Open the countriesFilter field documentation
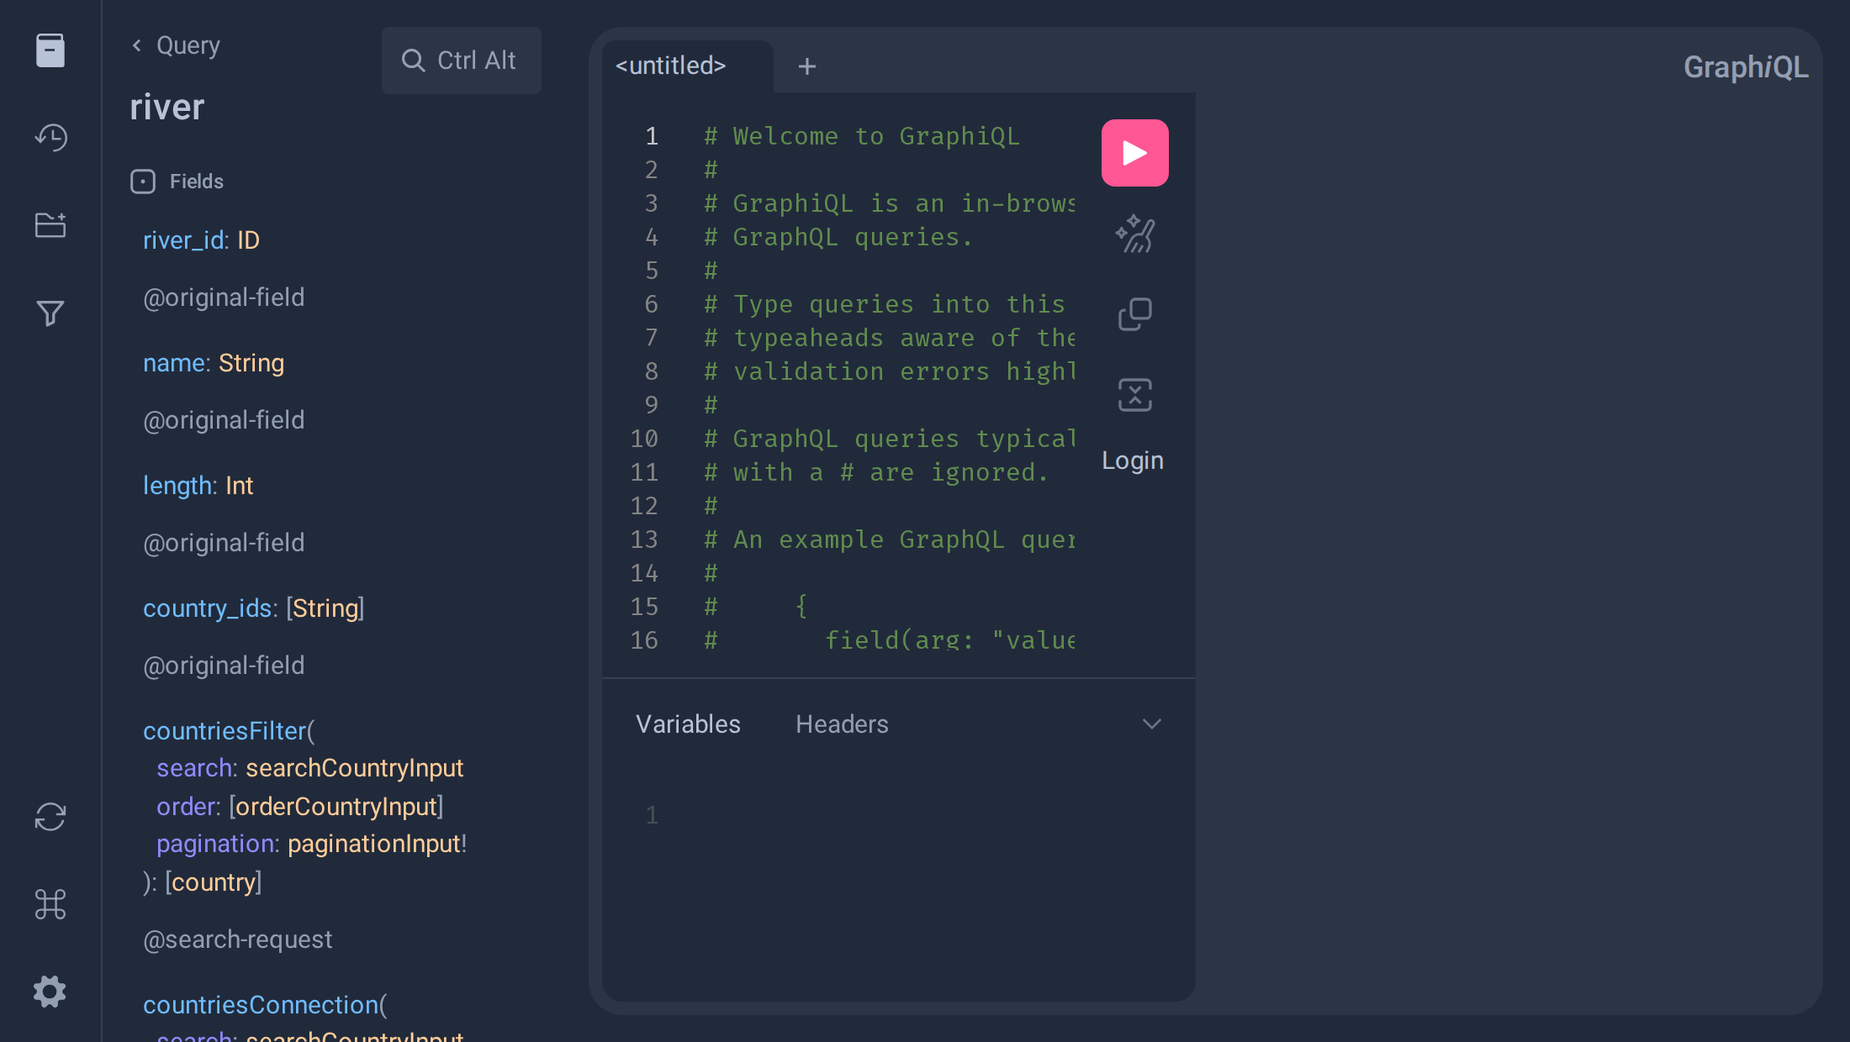The width and height of the screenshot is (1850, 1042). point(225,731)
